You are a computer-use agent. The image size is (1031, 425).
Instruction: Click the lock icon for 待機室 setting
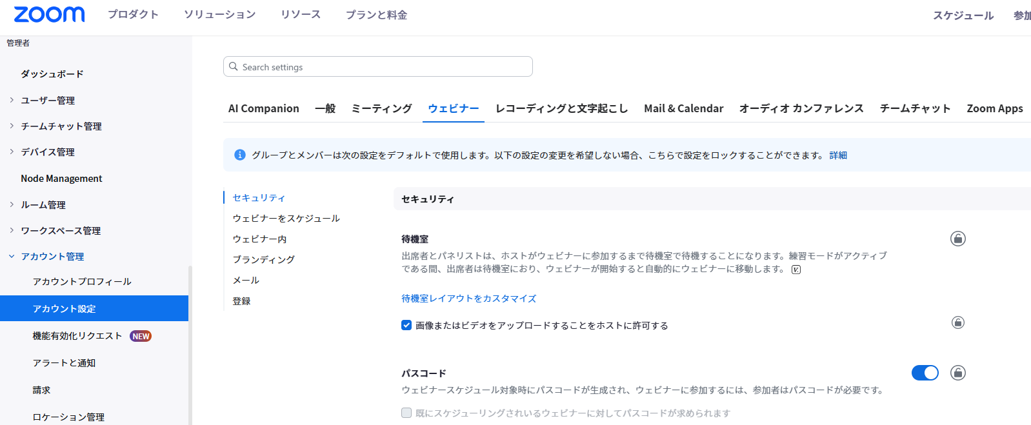[958, 239]
